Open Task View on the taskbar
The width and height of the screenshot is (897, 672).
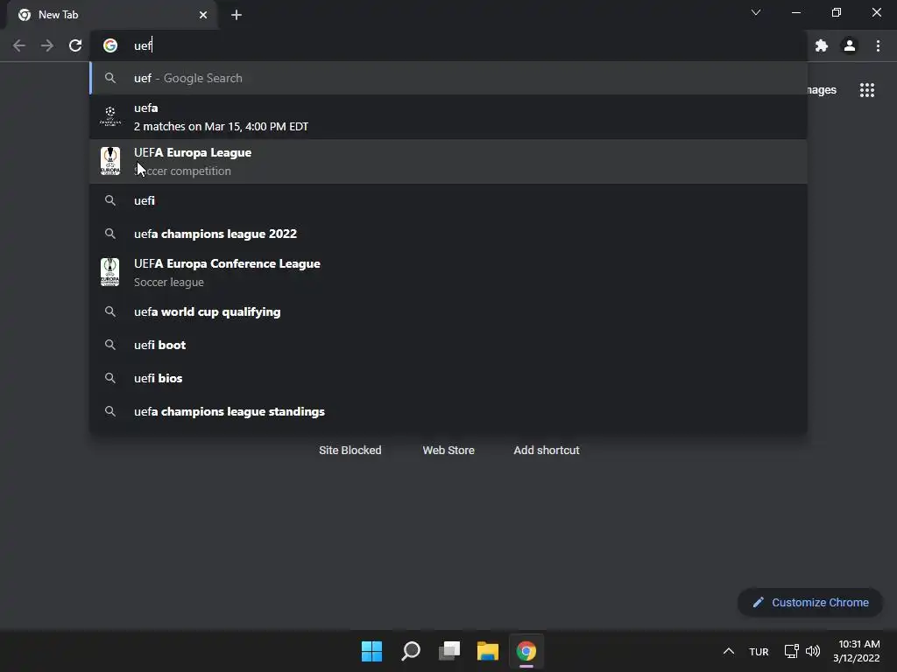(x=449, y=651)
